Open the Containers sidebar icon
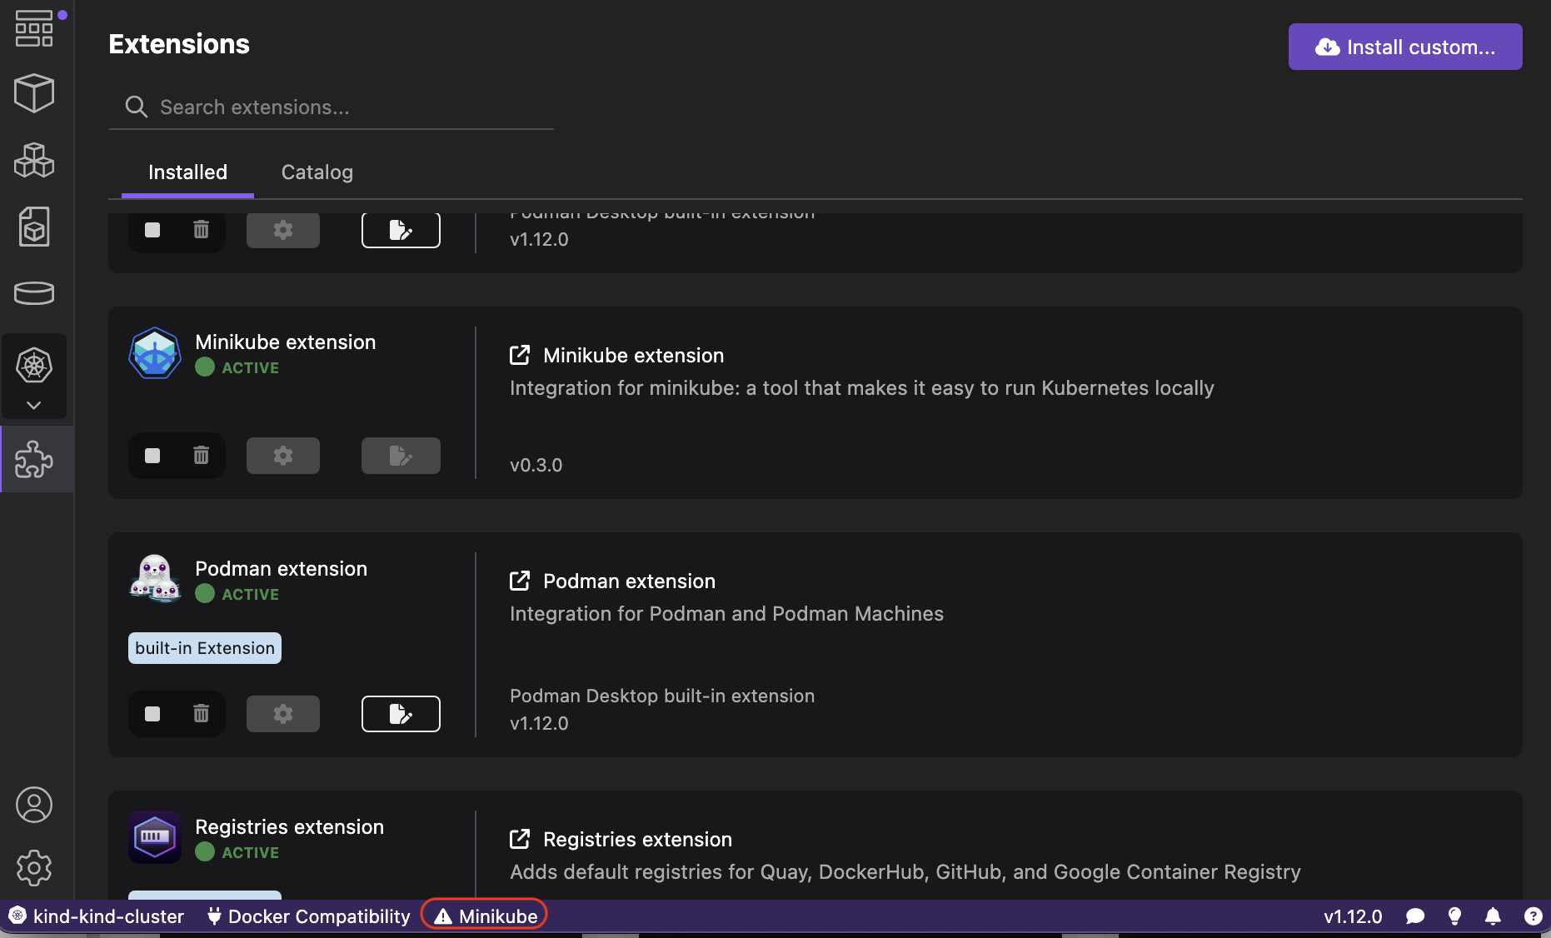The image size is (1551, 938). (x=34, y=93)
